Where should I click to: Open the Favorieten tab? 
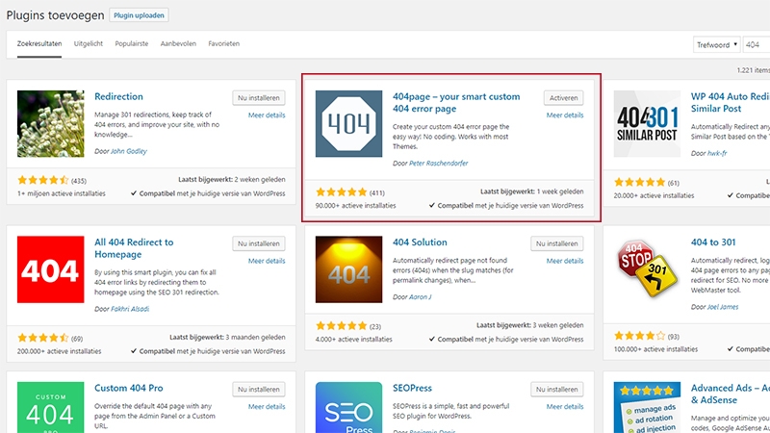click(224, 43)
